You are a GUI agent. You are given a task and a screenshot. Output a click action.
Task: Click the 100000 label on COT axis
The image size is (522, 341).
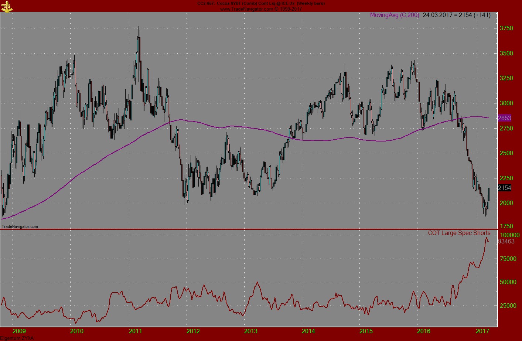(509, 235)
